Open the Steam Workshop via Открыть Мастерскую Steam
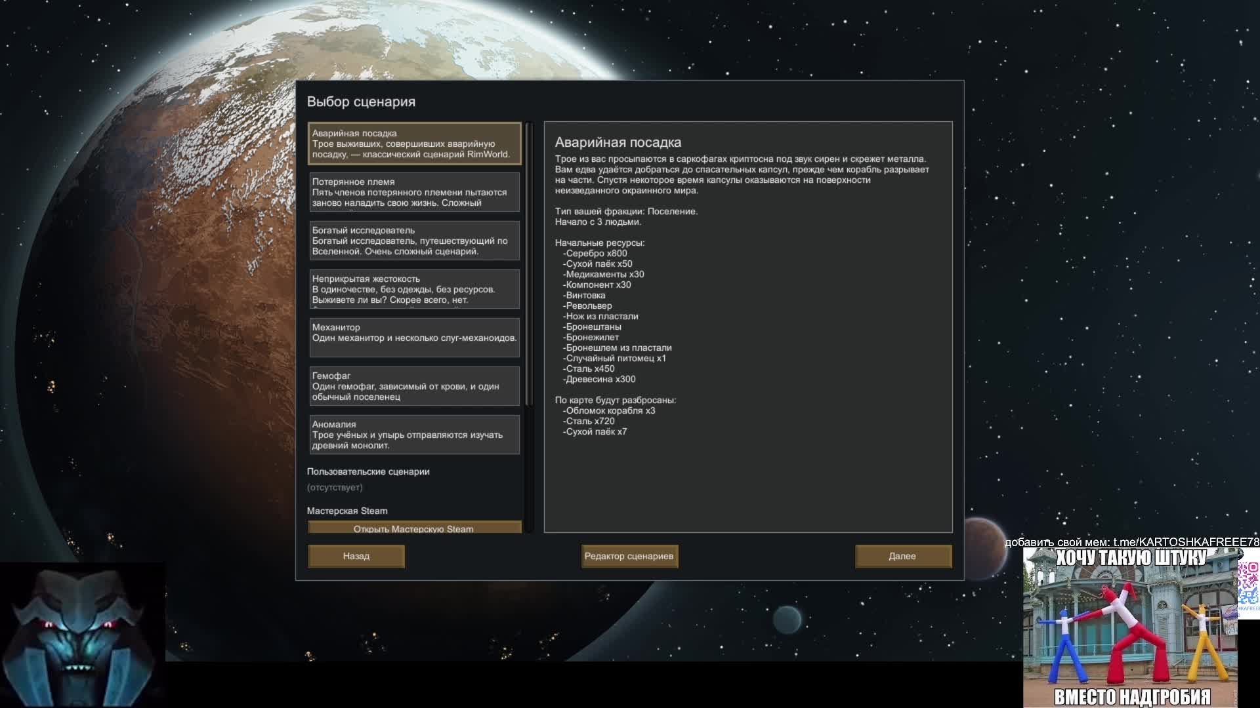 tap(414, 527)
